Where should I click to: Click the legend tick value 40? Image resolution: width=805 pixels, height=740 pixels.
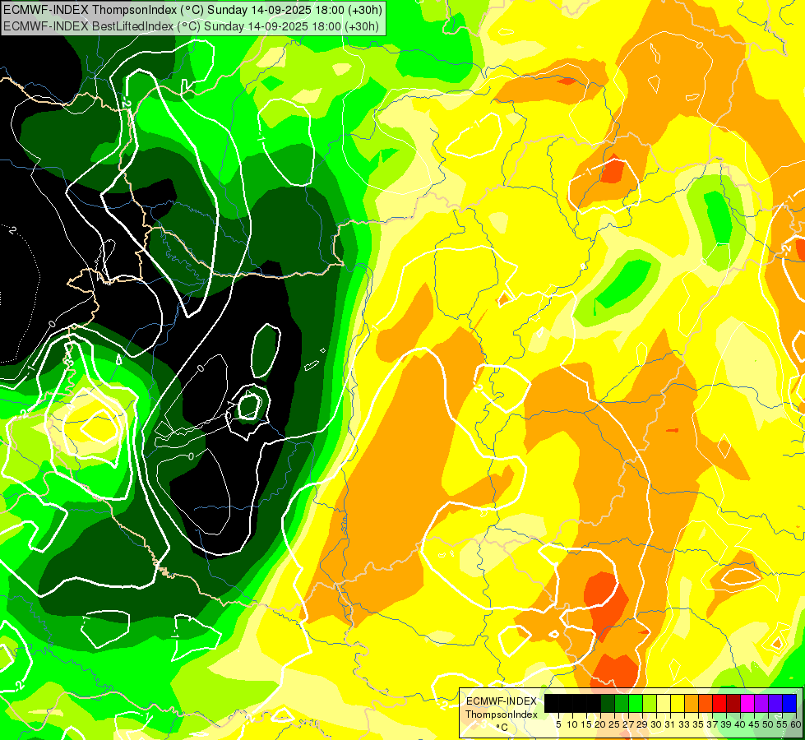click(x=740, y=724)
